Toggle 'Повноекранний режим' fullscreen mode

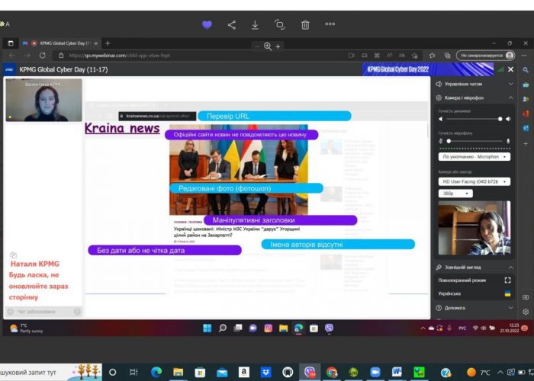[x=474, y=280]
